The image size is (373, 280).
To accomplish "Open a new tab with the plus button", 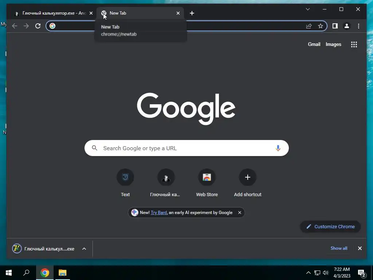I will [x=192, y=13].
